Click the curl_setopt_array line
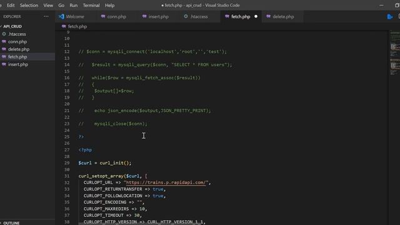The height and width of the screenshot is (225, 400). point(112,176)
